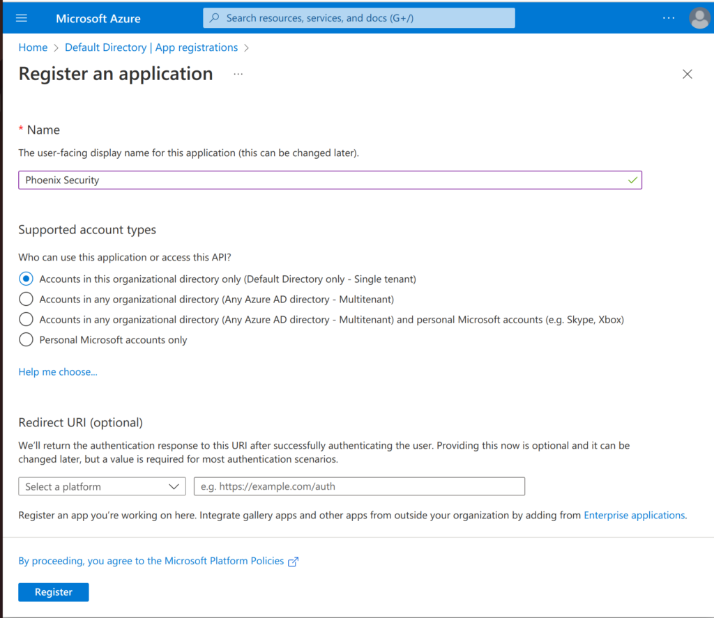This screenshot has width=714, height=618.
Task: Open the Microsoft Platform Policies link
Action: tap(151, 561)
